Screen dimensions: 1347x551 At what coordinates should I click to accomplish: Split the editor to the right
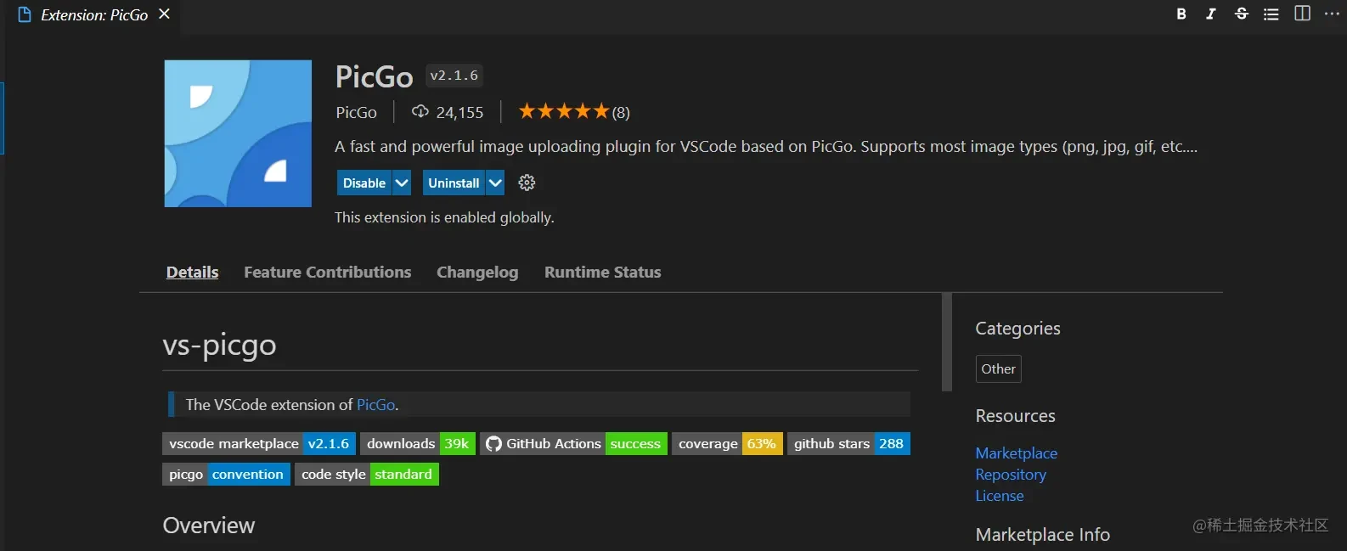click(1302, 14)
